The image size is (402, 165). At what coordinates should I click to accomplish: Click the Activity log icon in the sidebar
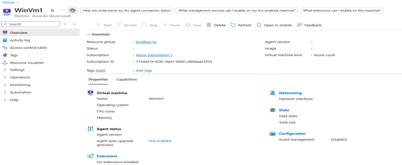point(5,40)
